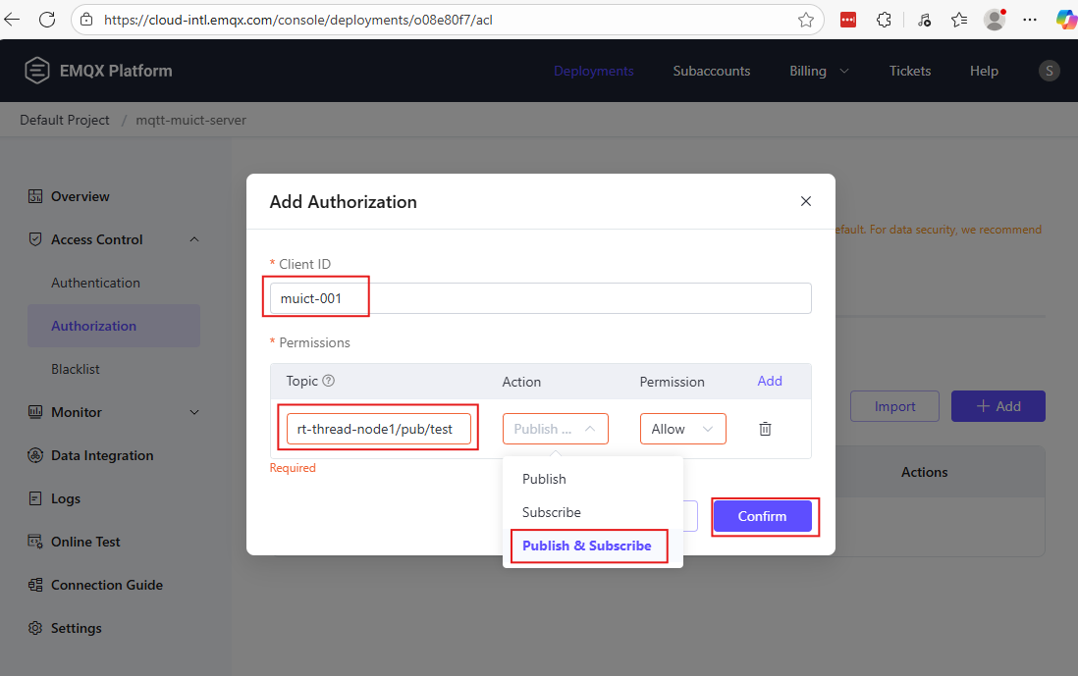Delete the permission row with trash icon
The height and width of the screenshot is (676, 1078).
(x=765, y=429)
